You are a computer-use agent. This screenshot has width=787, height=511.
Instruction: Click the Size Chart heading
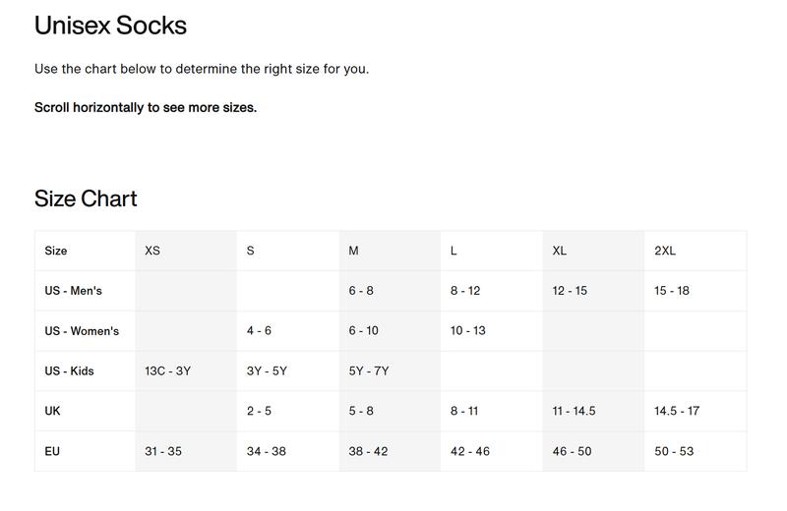click(86, 199)
